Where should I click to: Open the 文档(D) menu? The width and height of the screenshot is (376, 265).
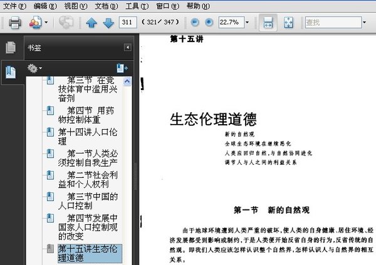(107, 6)
